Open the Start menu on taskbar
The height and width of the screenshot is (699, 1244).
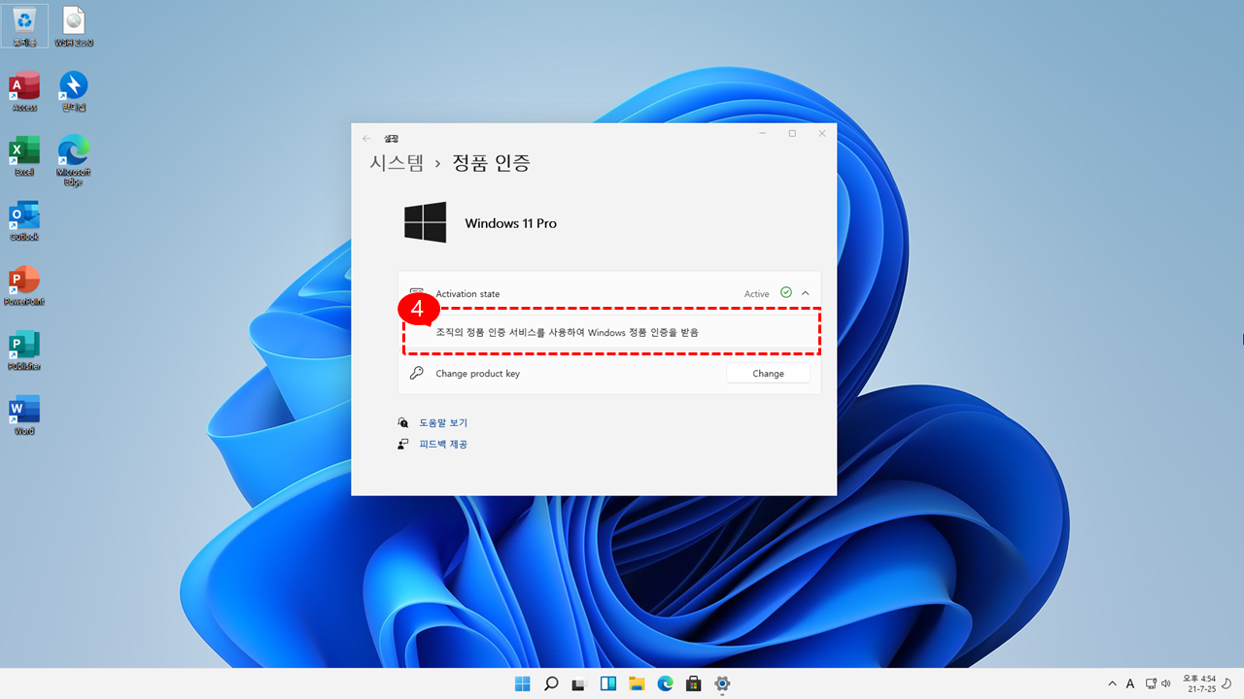(x=523, y=683)
